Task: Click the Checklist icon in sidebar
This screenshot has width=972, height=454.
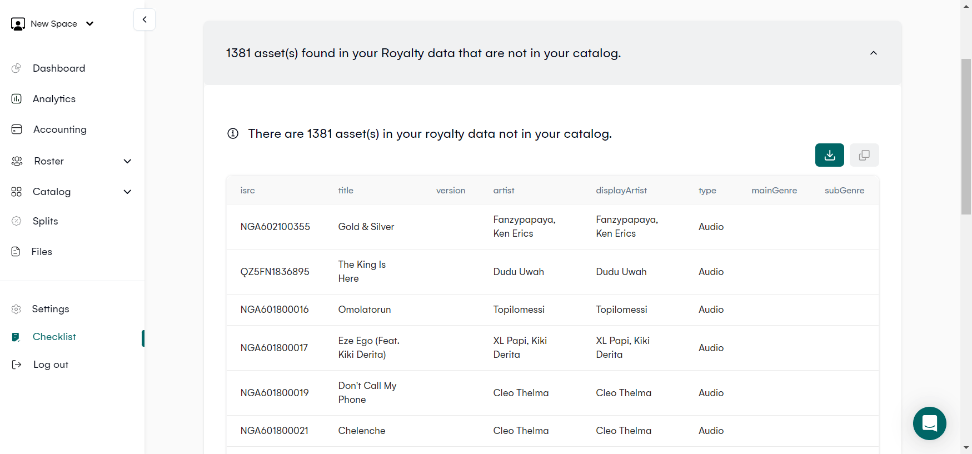Action: click(16, 337)
